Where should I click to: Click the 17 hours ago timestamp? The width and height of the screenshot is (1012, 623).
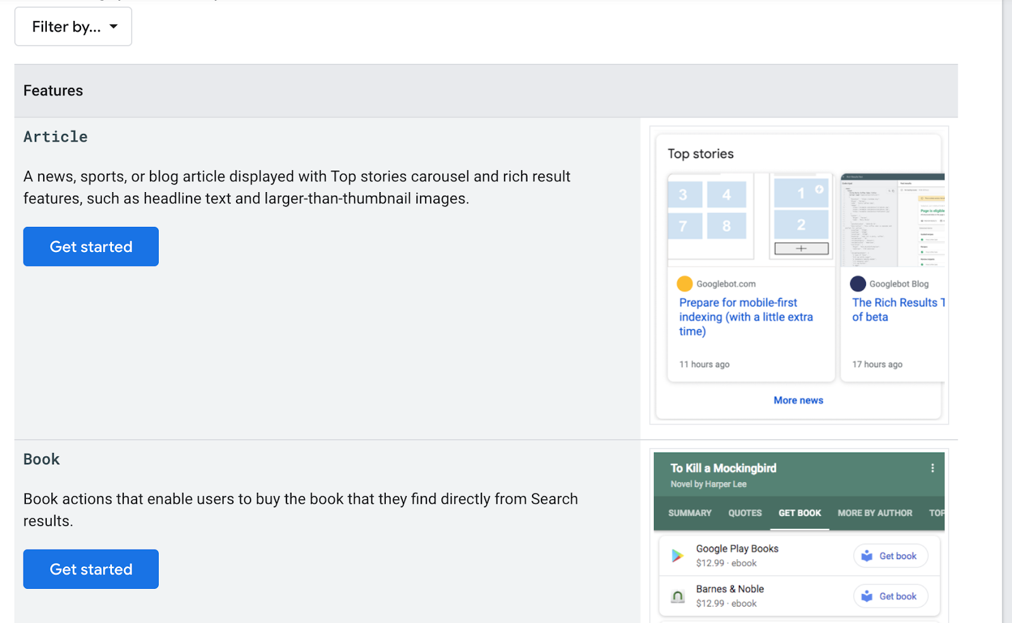(877, 365)
